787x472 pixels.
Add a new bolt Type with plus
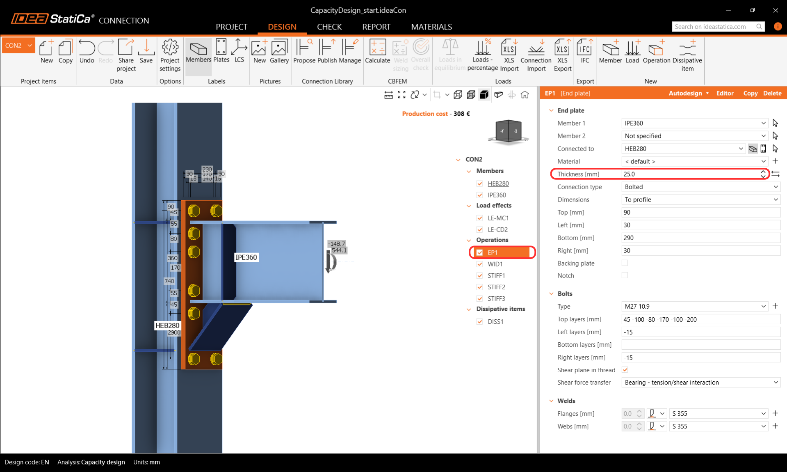(x=775, y=306)
